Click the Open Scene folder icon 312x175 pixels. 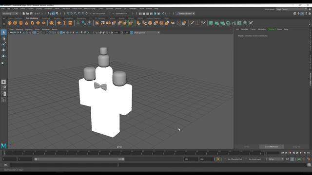(27, 14)
